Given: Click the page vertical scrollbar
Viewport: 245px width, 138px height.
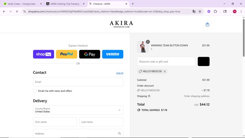Looking at the screenshot, I should click(243, 38).
